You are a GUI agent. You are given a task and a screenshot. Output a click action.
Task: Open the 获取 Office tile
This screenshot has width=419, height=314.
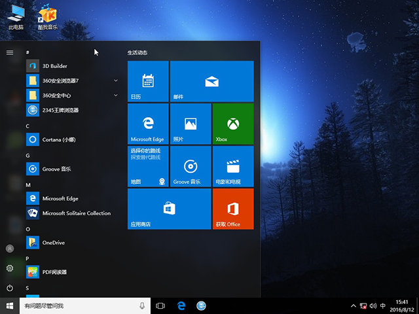pyautogui.click(x=232, y=209)
